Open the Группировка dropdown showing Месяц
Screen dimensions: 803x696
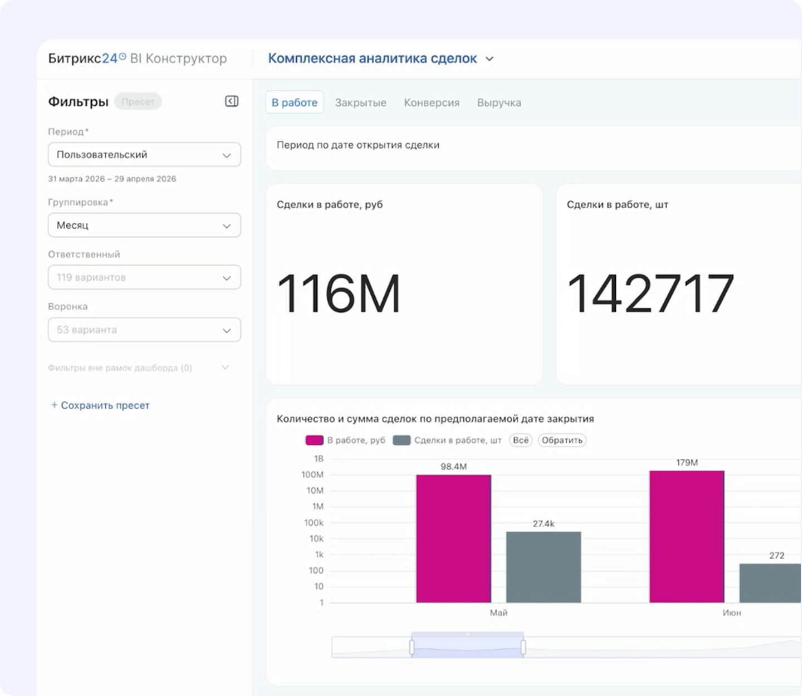[x=144, y=226]
